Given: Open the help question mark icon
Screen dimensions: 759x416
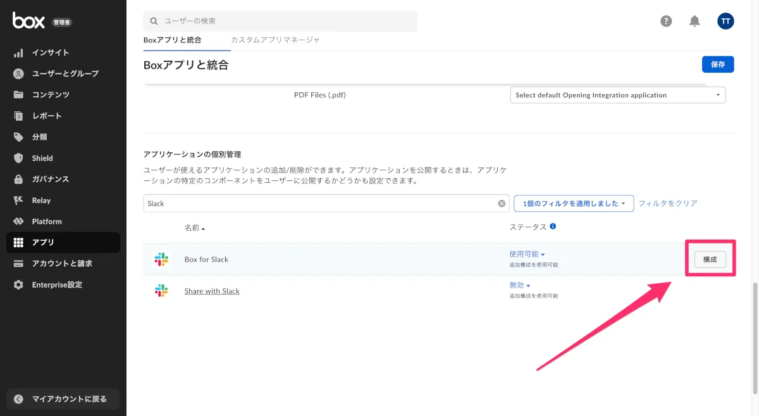Looking at the screenshot, I should click(x=666, y=21).
